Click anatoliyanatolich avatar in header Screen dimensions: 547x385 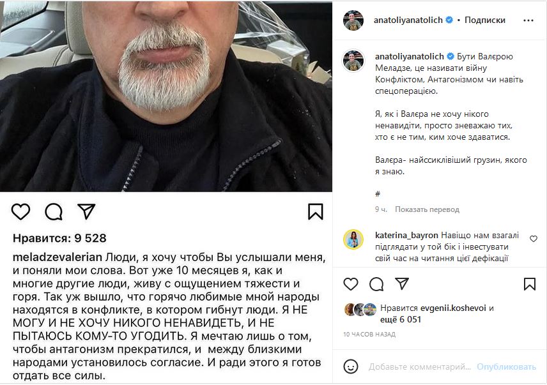pos(353,20)
